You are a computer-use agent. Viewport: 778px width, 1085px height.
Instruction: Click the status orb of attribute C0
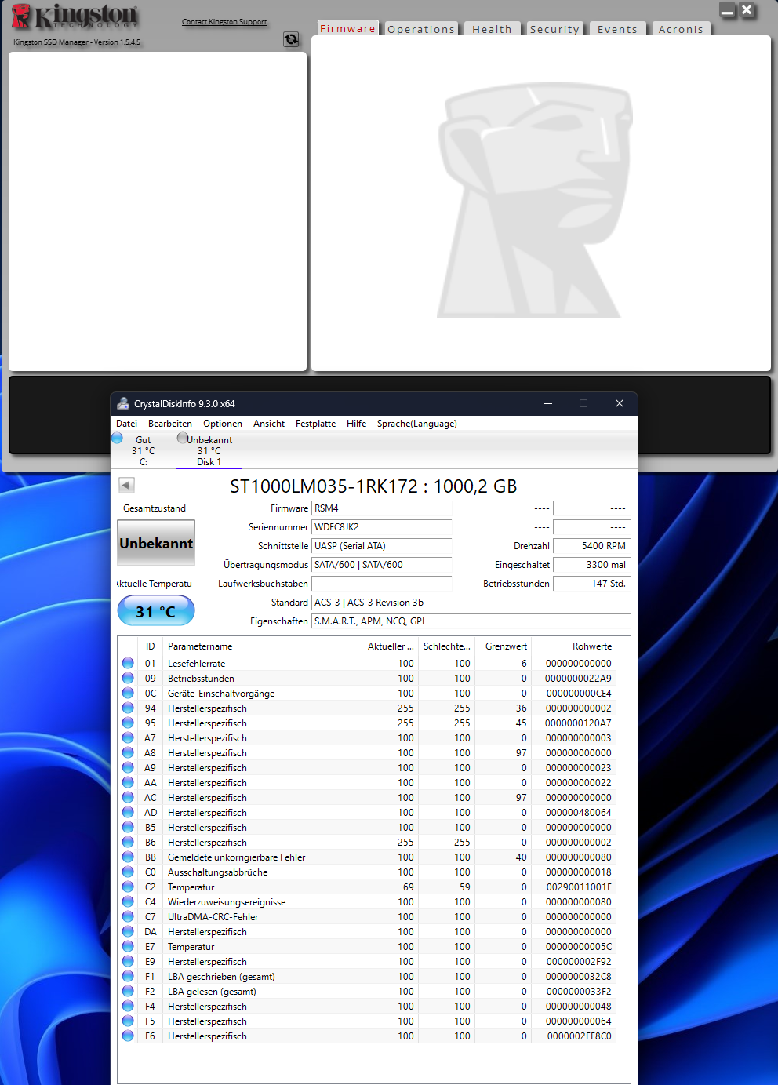pyautogui.click(x=128, y=872)
